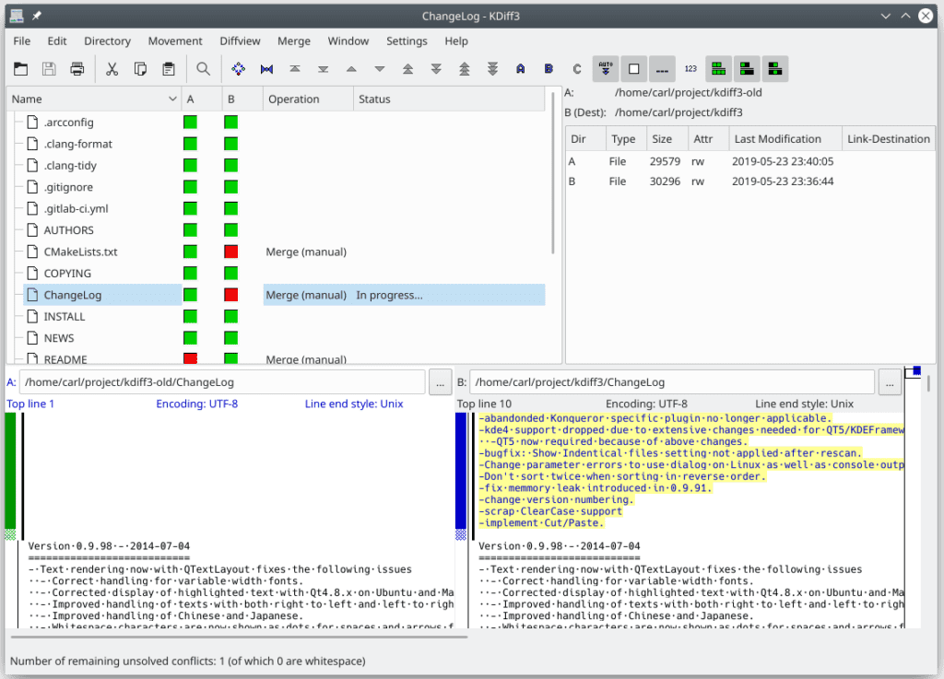Toggle the Show Line Numbers option

pos(690,68)
